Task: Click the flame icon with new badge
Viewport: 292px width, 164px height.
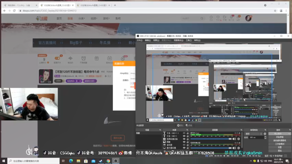Action: click(x=123, y=58)
